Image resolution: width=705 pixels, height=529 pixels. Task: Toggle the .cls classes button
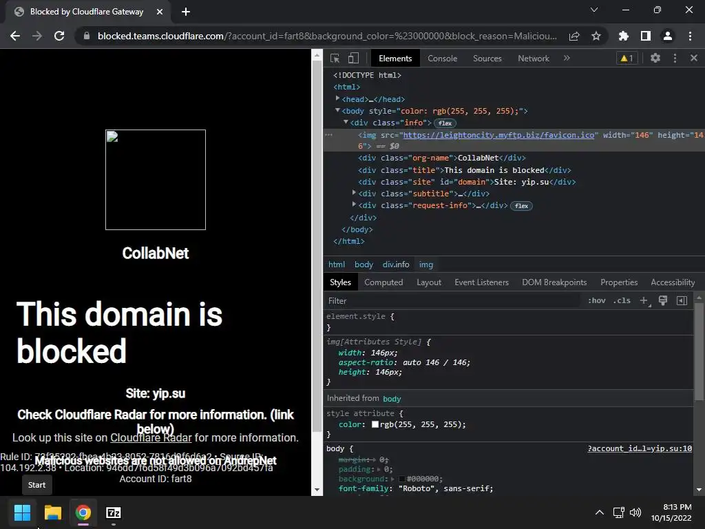pyautogui.click(x=622, y=300)
